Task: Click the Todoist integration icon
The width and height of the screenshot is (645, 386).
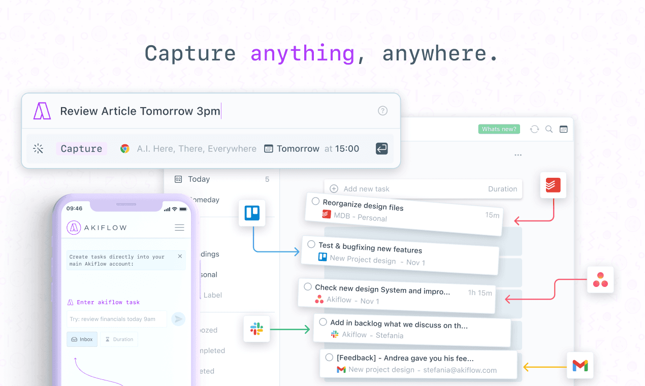Action: [553, 185]
